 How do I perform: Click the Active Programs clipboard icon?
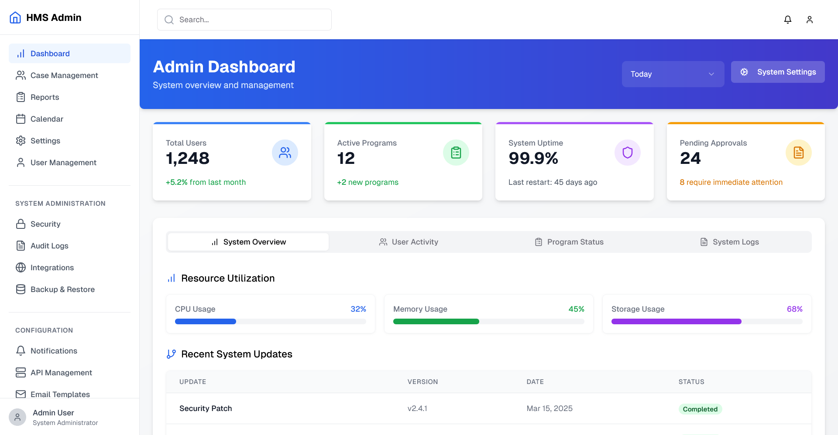(x=456, y=153)
